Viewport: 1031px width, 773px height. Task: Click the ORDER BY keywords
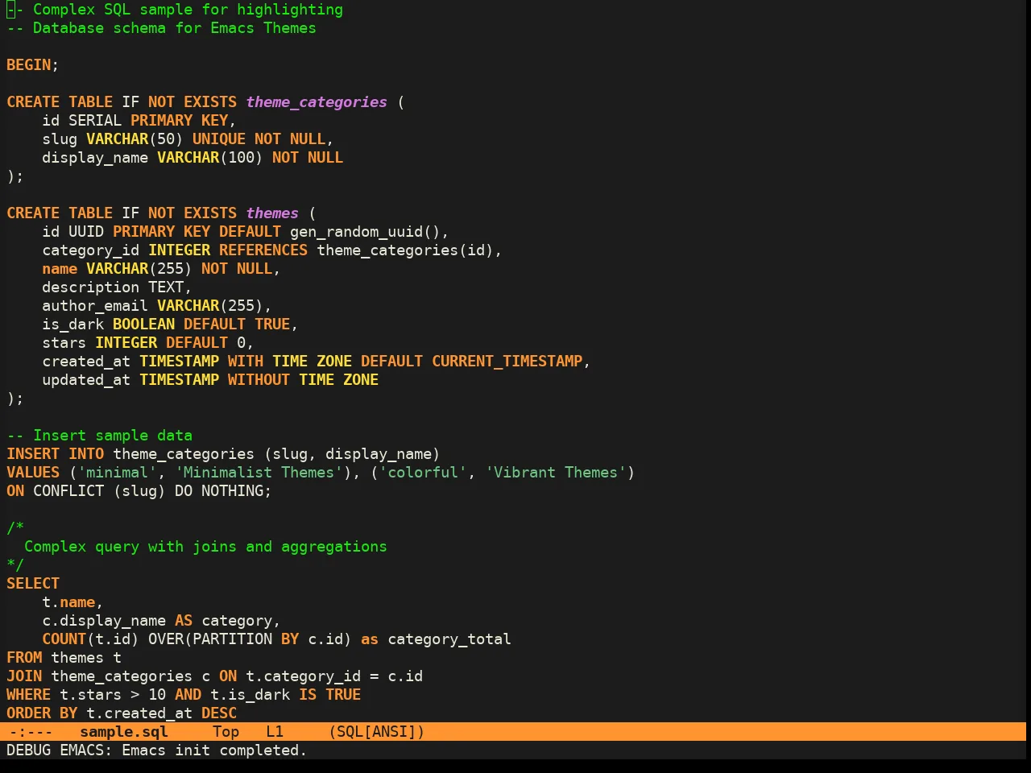(x=42, y=713)
